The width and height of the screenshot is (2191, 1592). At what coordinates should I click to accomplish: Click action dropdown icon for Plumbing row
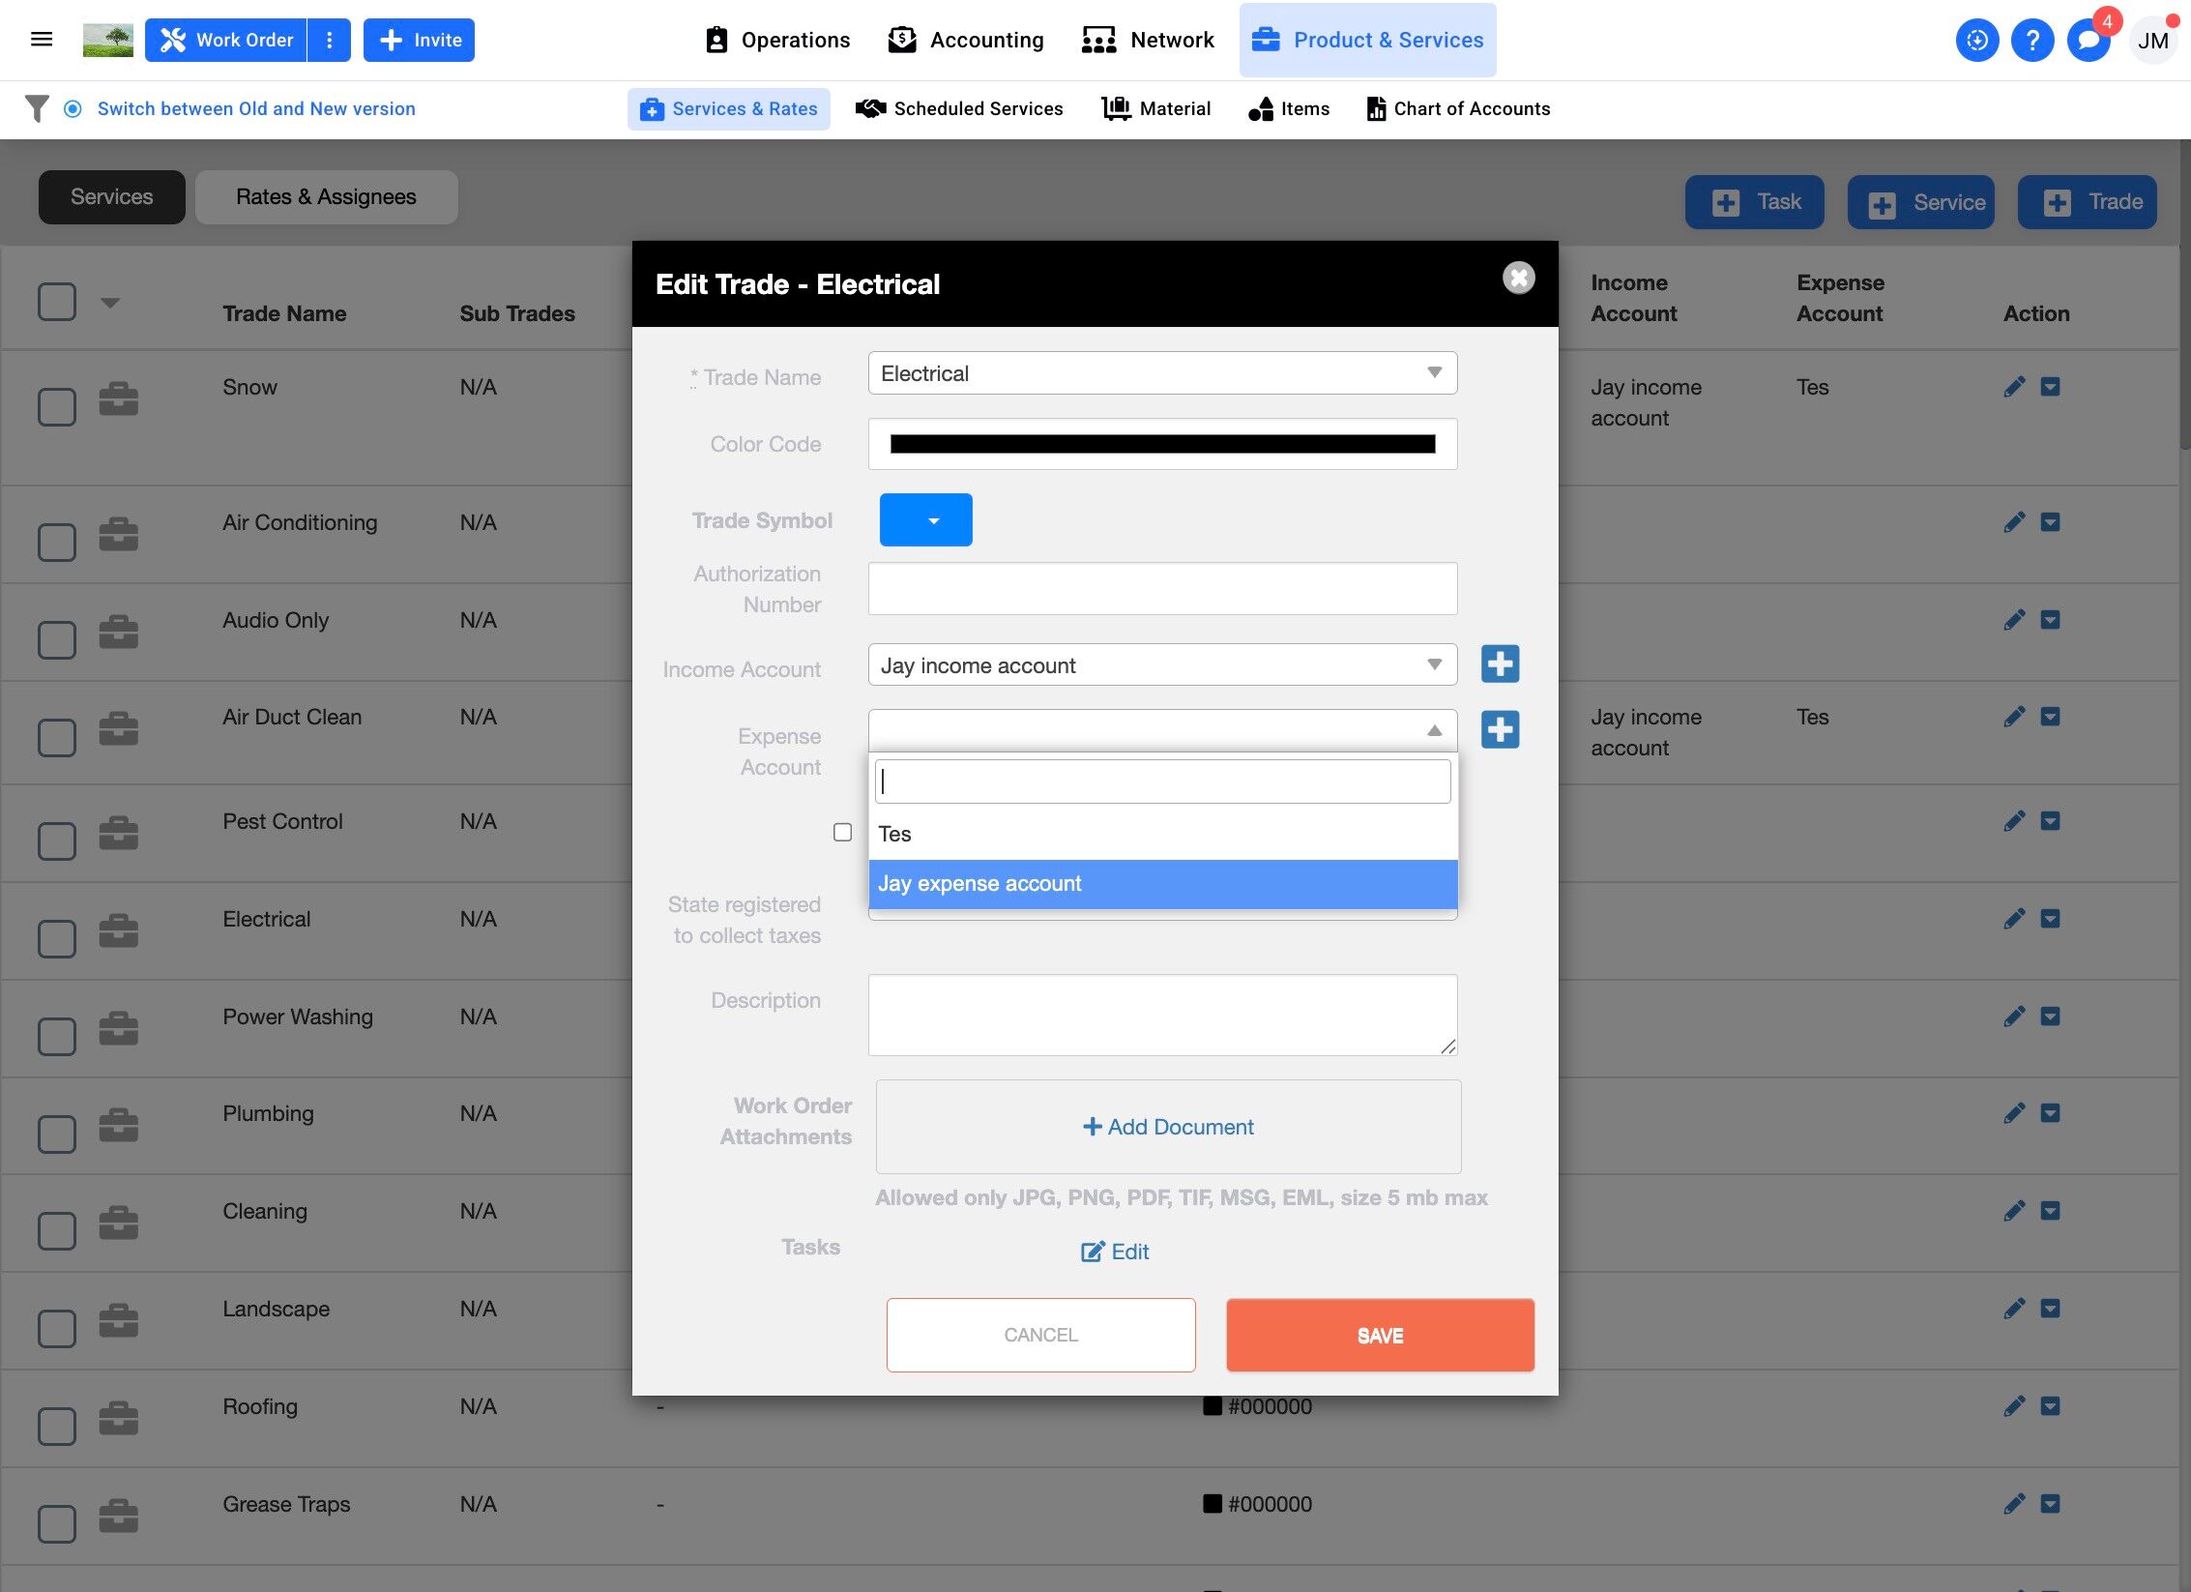click(2050, 1113)
